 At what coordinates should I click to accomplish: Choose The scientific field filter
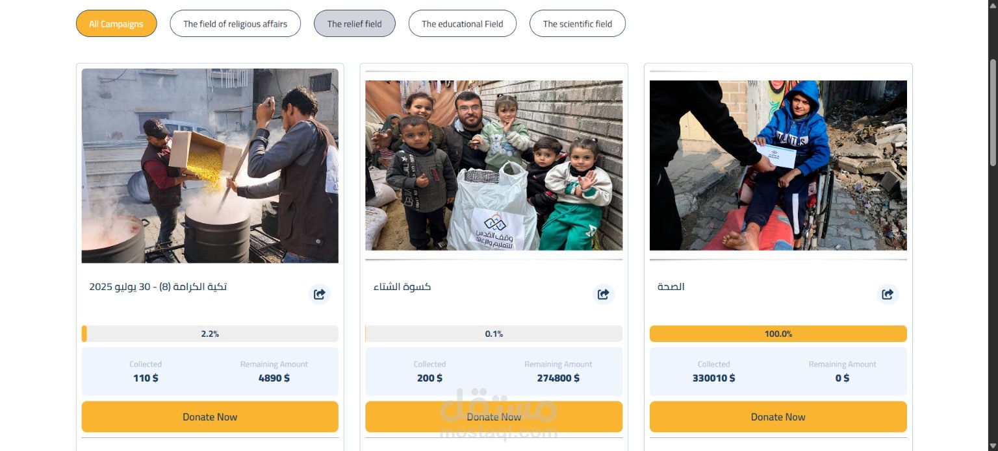(x=577, y=24)
